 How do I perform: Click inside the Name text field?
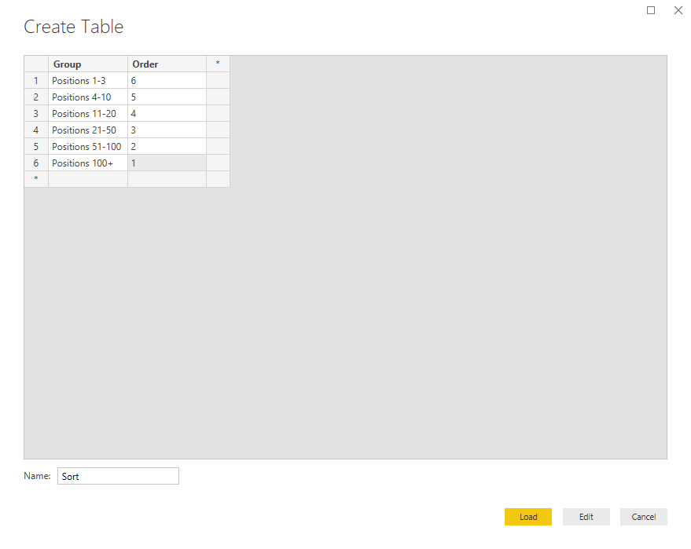[x=118, y=476]
